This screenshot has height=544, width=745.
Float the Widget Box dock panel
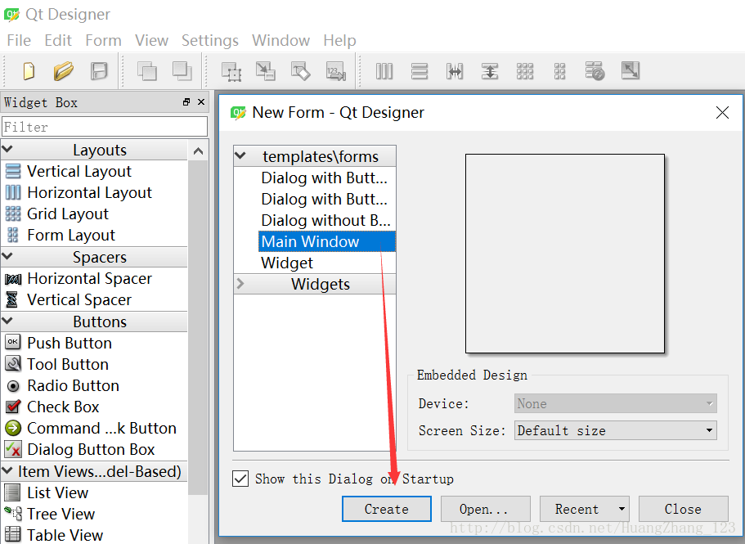(x=186, y=102)
